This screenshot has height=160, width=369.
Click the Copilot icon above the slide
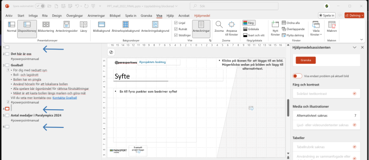coord(111,52)
